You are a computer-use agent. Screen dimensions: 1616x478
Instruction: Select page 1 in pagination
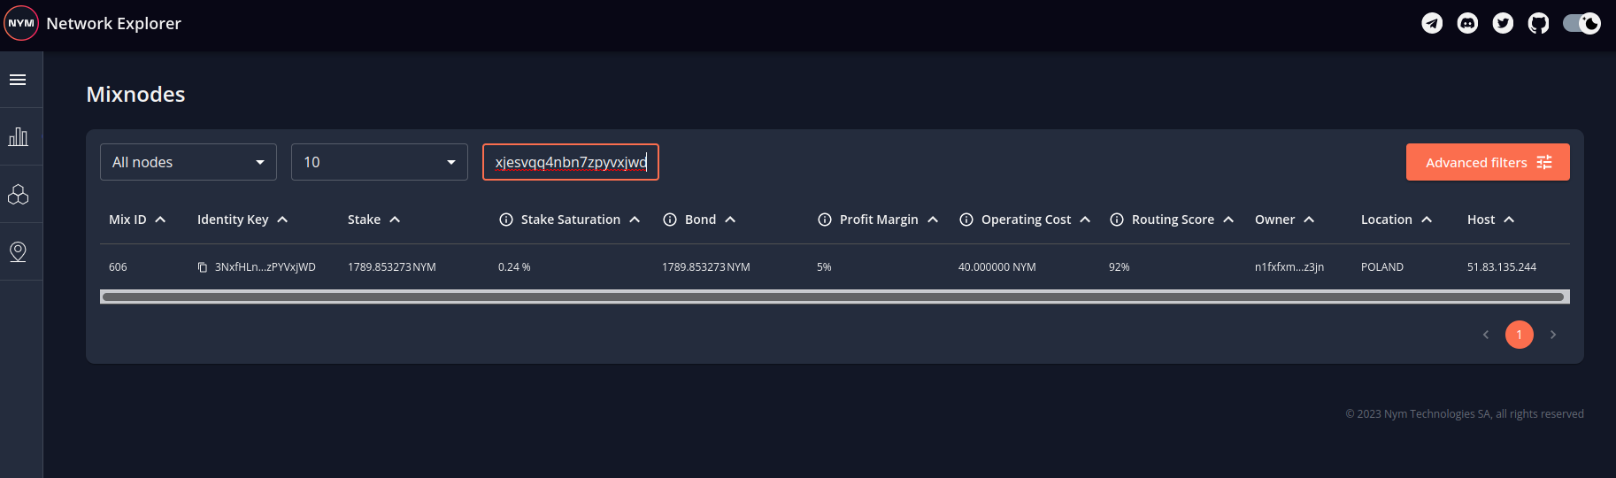[1519, 335]
